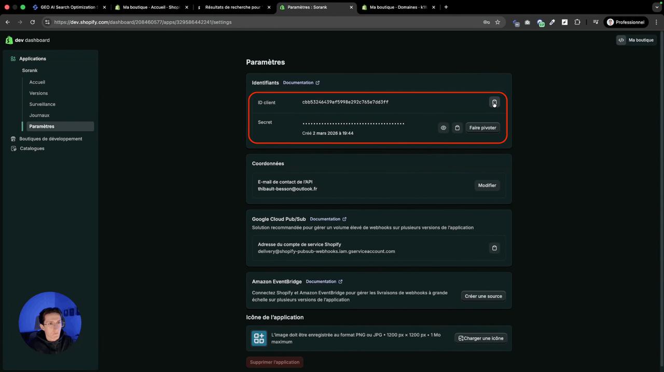The image size is (664, 372).
Task: Click Supprimer l'application button
Action: click(274, 362)
